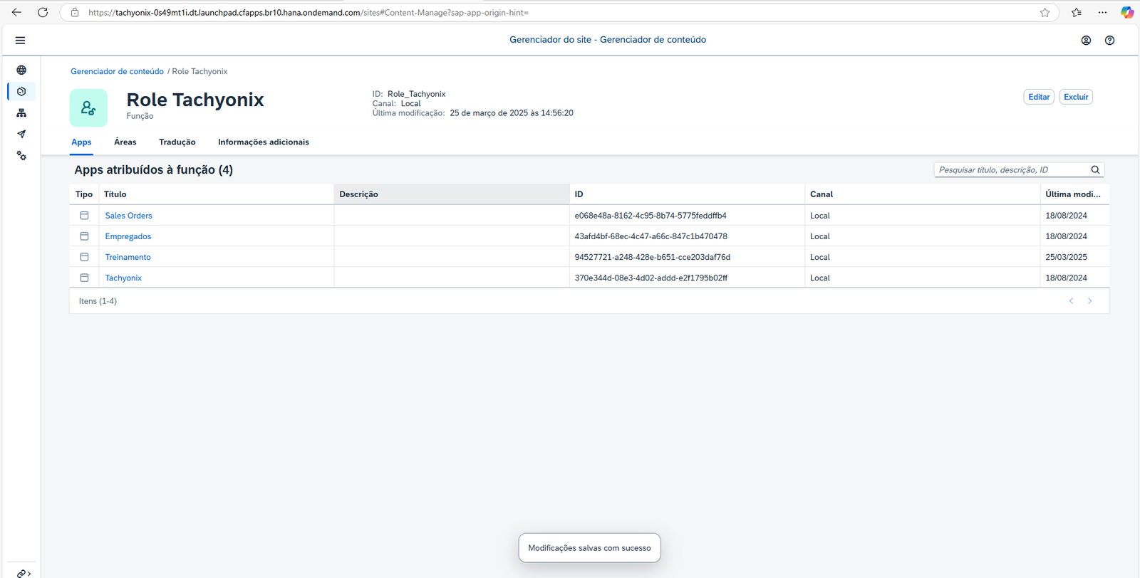Open the paper plane icon in sidebar

pos(21,134)
